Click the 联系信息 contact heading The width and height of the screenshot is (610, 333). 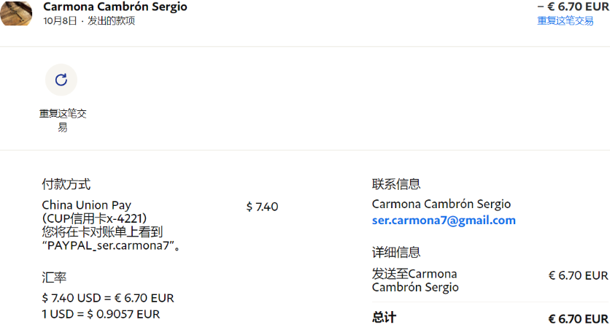click(396, 184)
